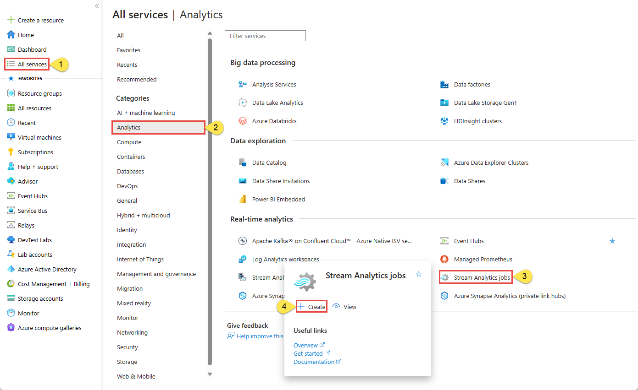Image resolution: width=638 pixels, height=390 pixels.
Task: Click into the Filter services input field
Action: pos(265,36)
